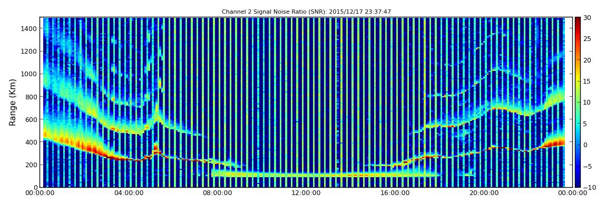Click the colorbar value 15
Image resolution: width=606 pixels, height=214 pixels.
(587, 81)
